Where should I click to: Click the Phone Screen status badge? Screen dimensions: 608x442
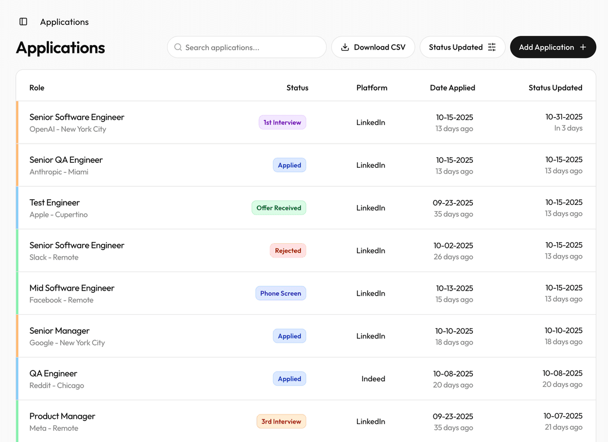click(x=280, y=293)
